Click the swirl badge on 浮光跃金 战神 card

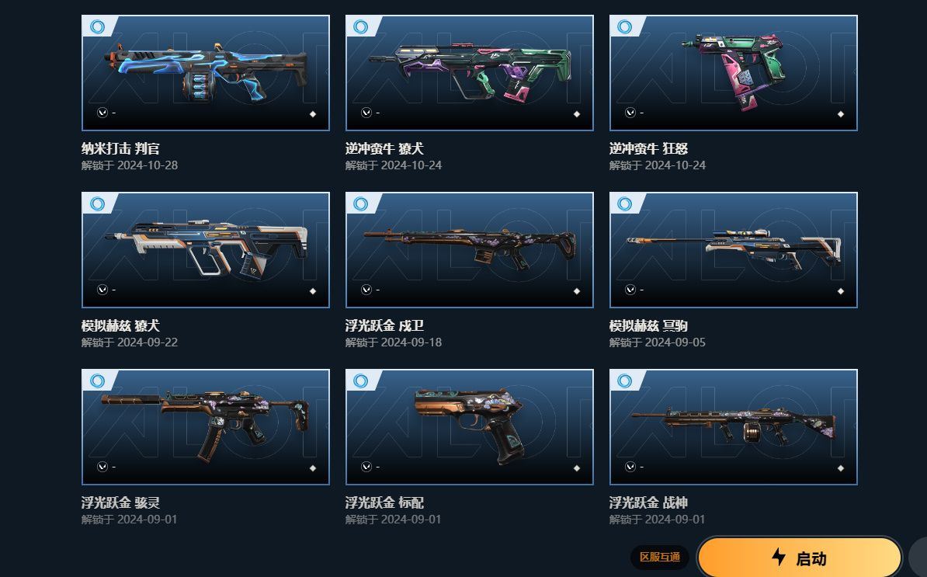click(x=625, y=381)
